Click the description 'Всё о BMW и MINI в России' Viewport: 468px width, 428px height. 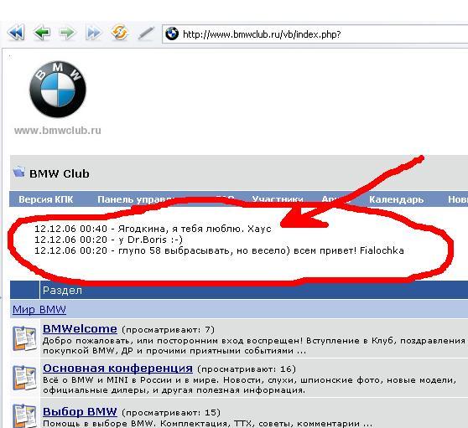(x=250, y=384)
